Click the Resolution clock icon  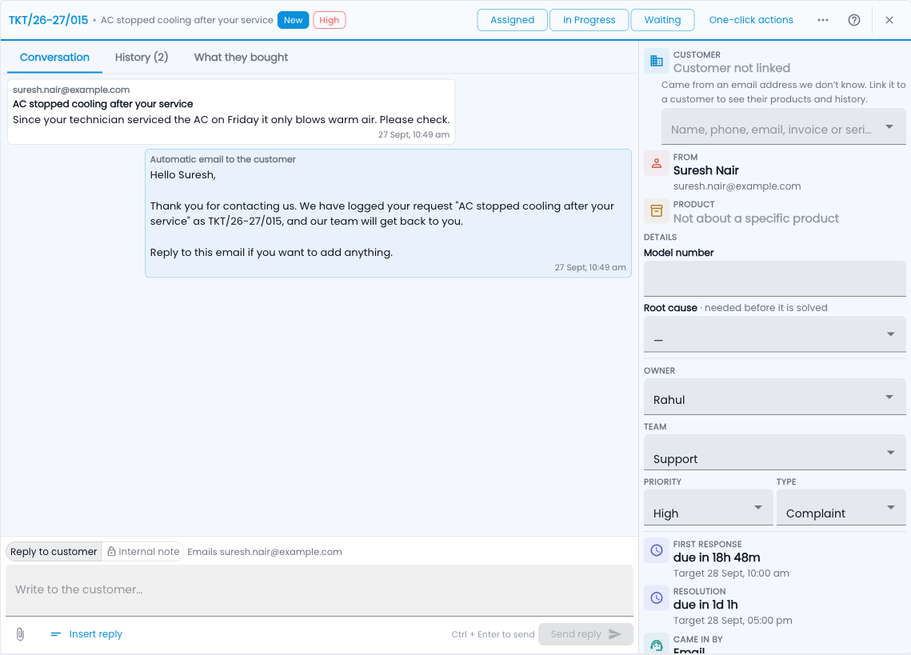click(657, 597)
